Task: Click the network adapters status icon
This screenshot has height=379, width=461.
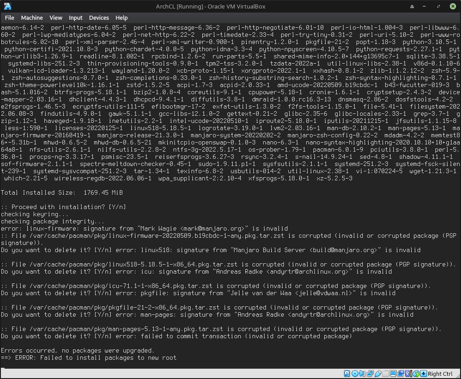Action: tap(370, 374)
